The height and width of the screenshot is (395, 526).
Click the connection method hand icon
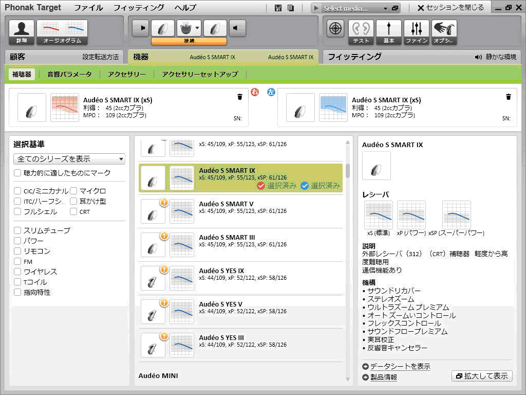(185, 28)
